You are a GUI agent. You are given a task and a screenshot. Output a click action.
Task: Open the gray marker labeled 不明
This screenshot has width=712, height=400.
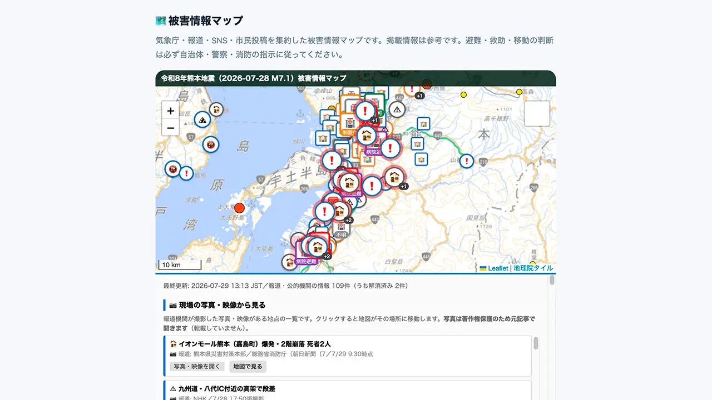pyautogui.click(x=341, y=227)
